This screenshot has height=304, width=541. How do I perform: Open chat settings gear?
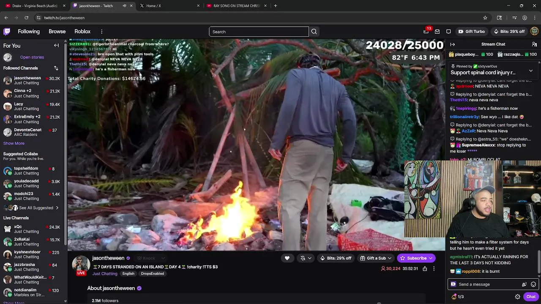coord(517,297)
